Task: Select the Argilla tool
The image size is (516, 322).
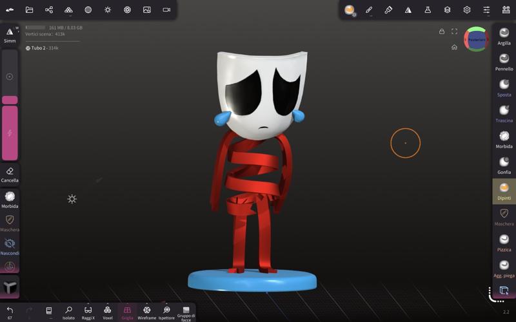Action: click(x=504, y=37)
